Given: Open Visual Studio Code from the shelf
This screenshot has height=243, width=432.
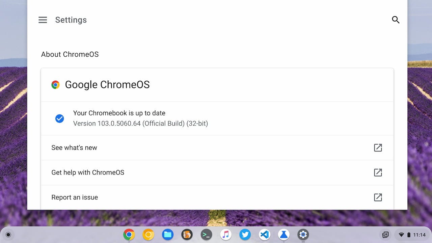Looking at the screenshot, I should coord(265,235).
